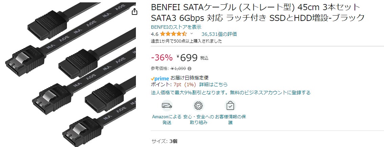Click the 4.6 rating number
The width and height of the screenshot is (384, 147).
point(155,34)
